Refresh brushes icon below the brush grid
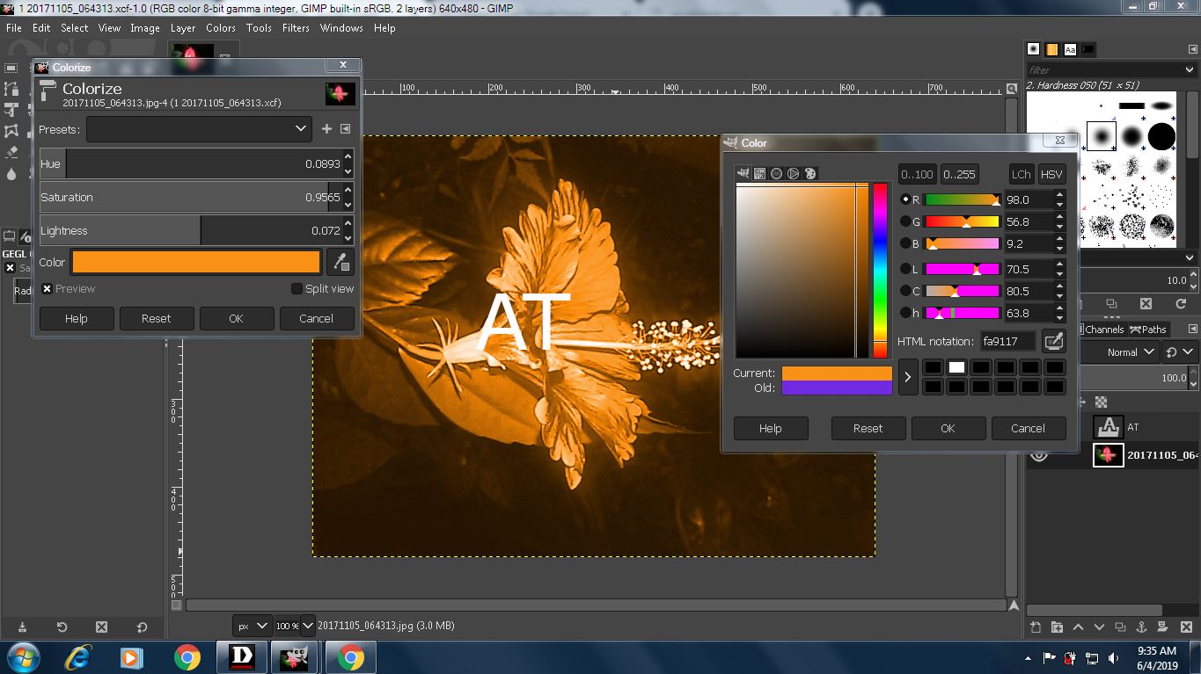The width and height of the screenshot is (1201, 674). [x=1181, y=303]
